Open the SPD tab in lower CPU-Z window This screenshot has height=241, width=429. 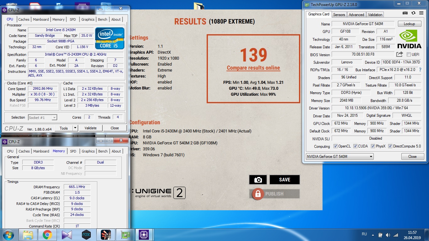[x=73, y=151]
